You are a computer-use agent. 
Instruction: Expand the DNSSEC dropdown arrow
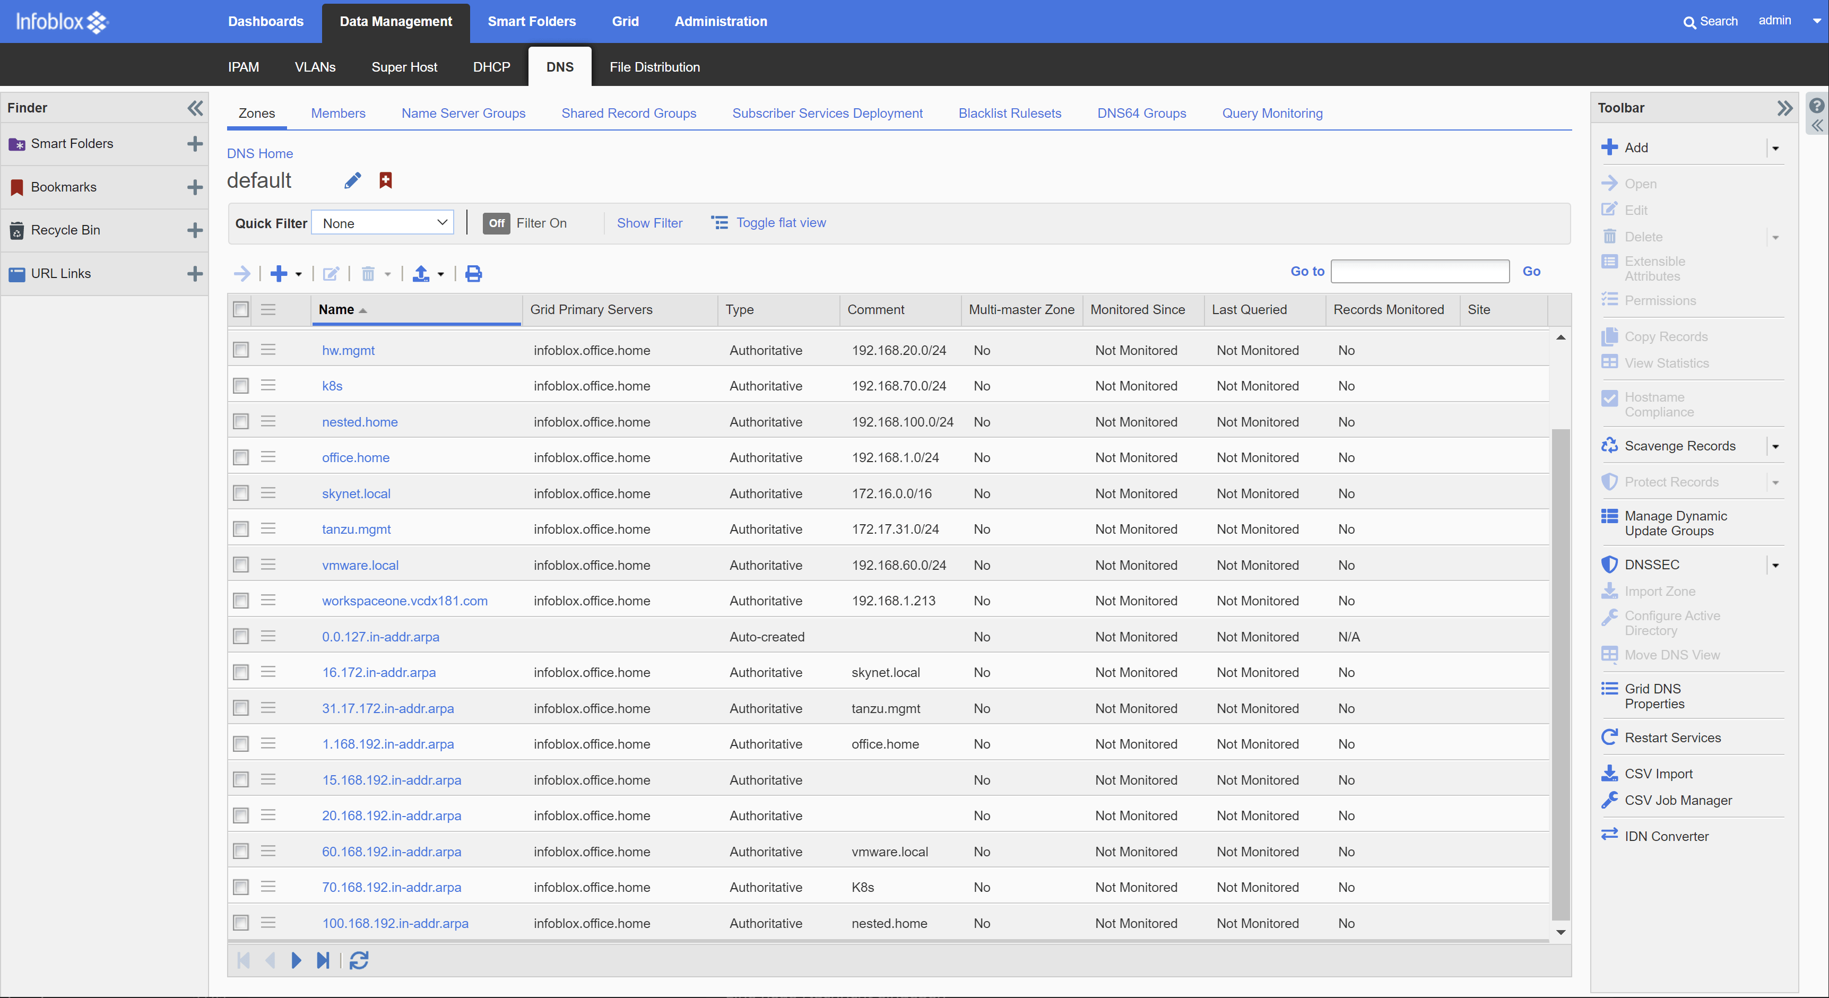coord(1775,565)
